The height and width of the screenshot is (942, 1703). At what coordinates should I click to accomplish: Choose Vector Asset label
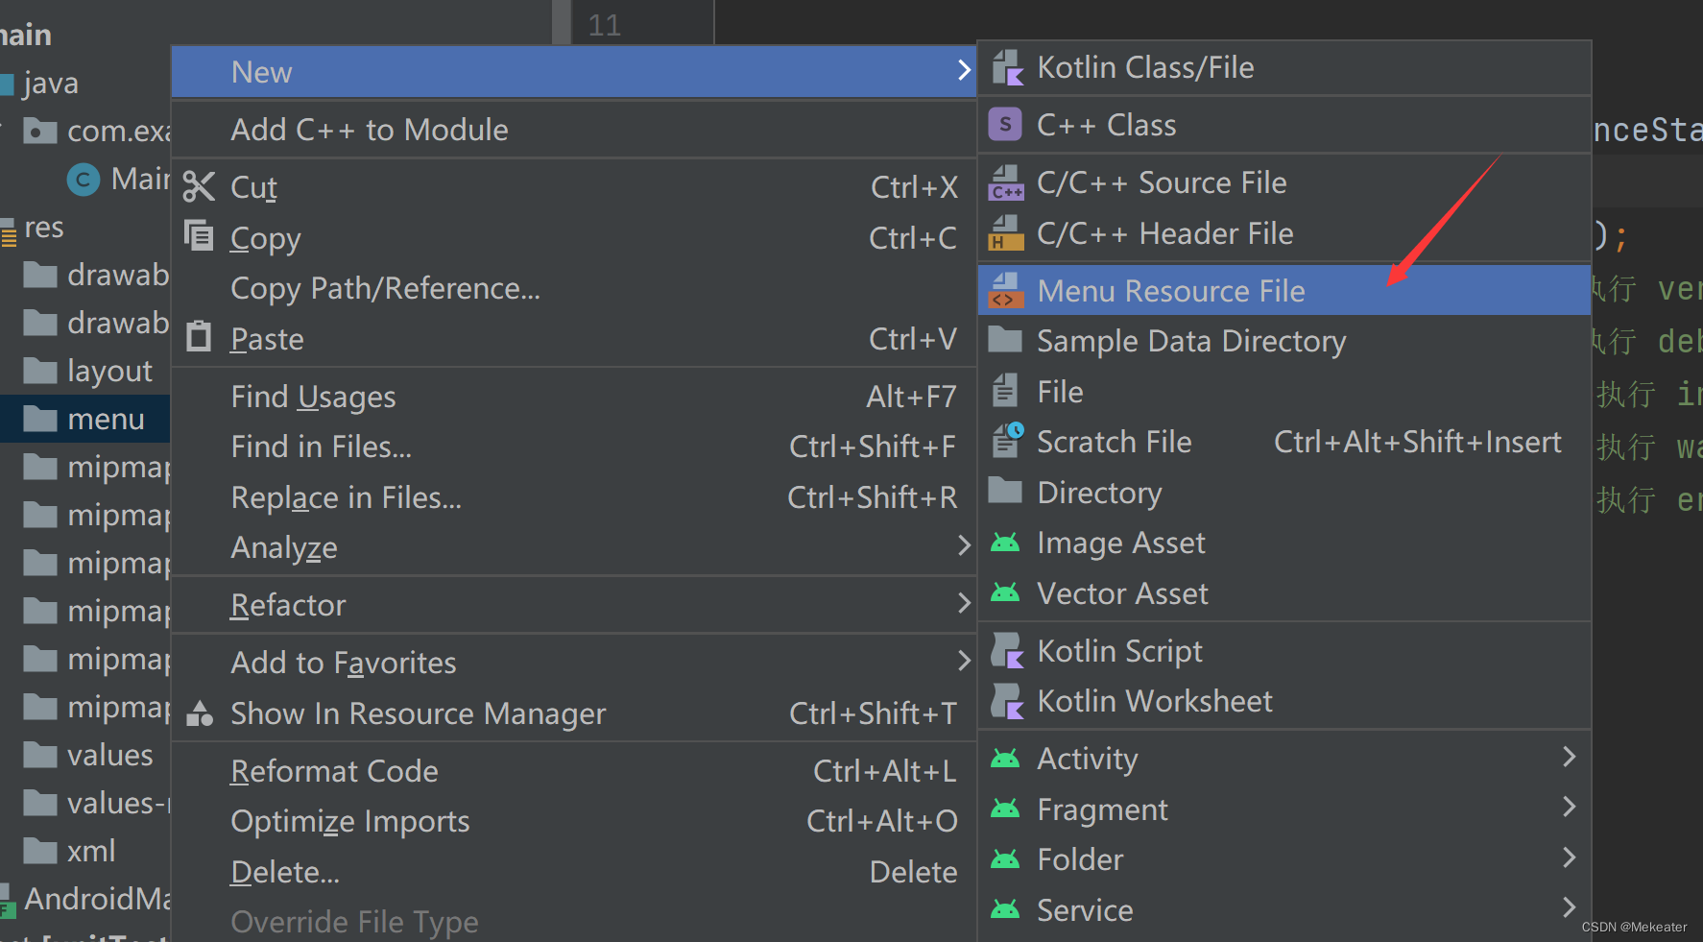(x=1122, y=593)
